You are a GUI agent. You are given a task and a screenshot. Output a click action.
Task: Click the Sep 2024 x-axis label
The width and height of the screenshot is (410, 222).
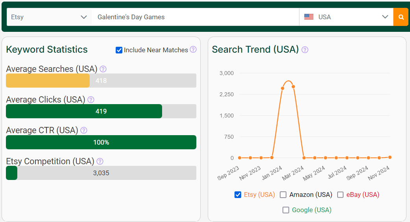pyautogui.click(x=357, y=173)
